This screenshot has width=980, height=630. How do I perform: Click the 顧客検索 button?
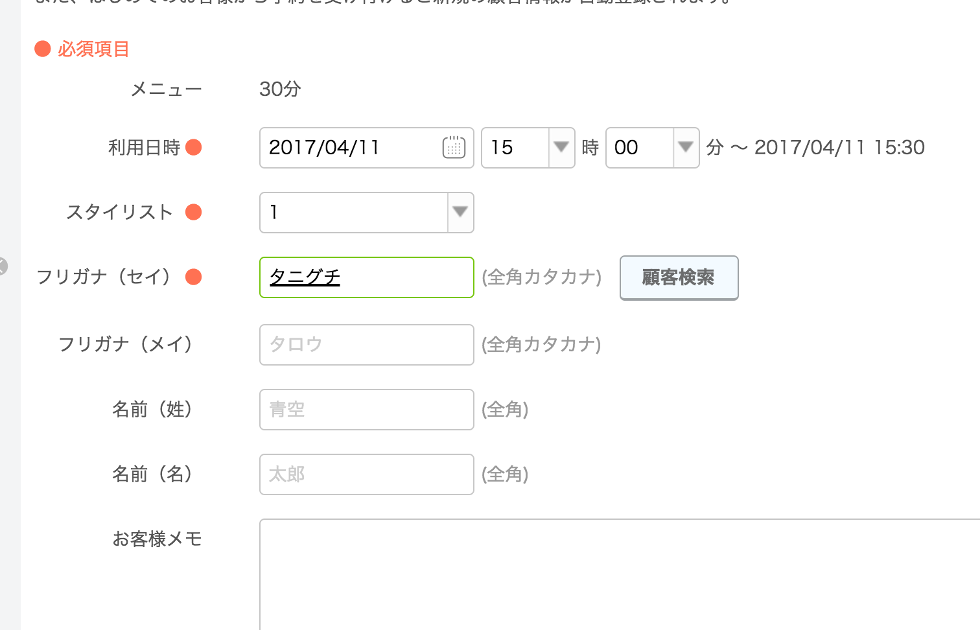pos(679,277)
